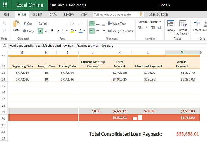The image size is (207, 142).
Task: Open the fill color dropdown arrow
Action: 75,31
